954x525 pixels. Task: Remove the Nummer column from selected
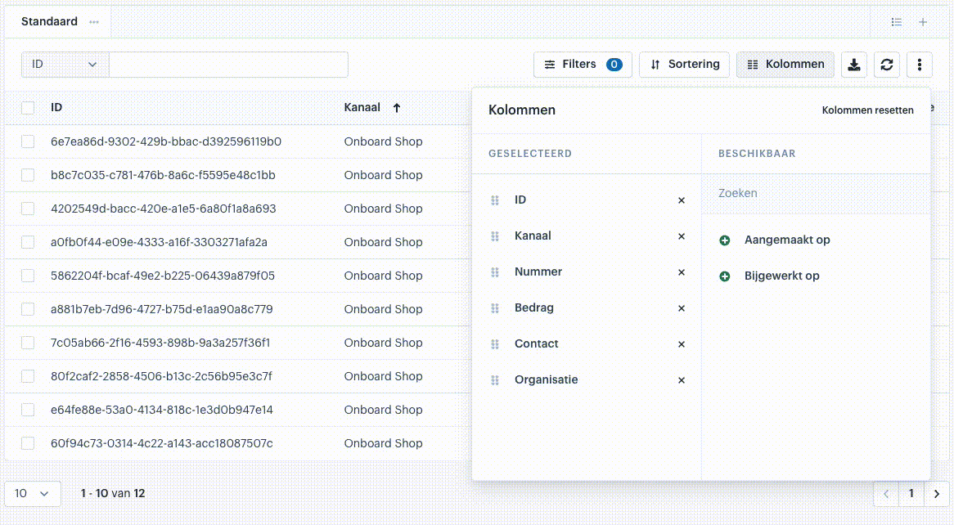(x=682, y=272)
